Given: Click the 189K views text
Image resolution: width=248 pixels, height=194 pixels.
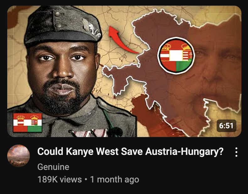Looking at the screenshot, I should pos(59,180).
